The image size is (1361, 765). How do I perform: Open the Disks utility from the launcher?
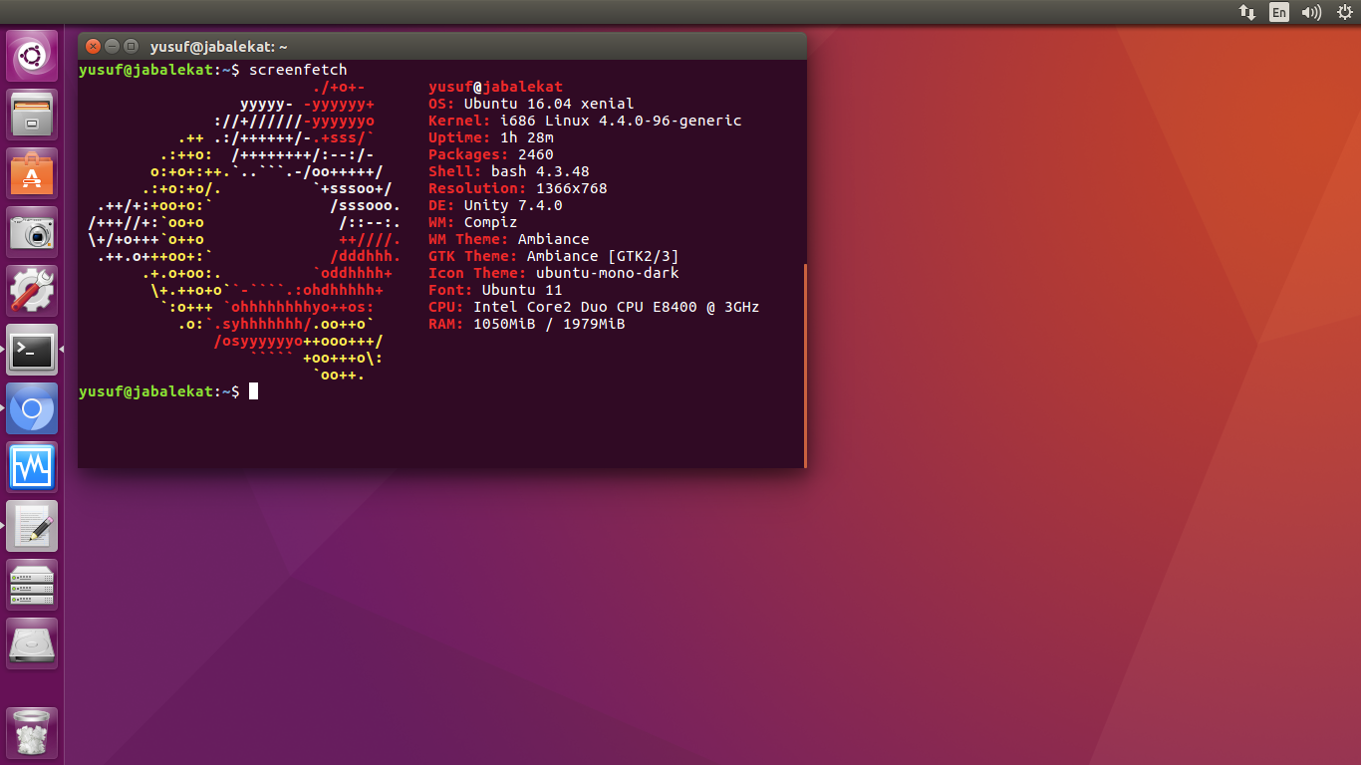(32, 642)
